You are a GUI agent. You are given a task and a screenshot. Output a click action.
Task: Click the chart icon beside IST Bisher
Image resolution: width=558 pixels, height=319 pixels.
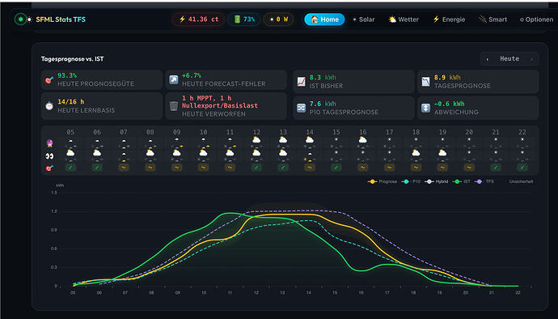pos(301,82)
